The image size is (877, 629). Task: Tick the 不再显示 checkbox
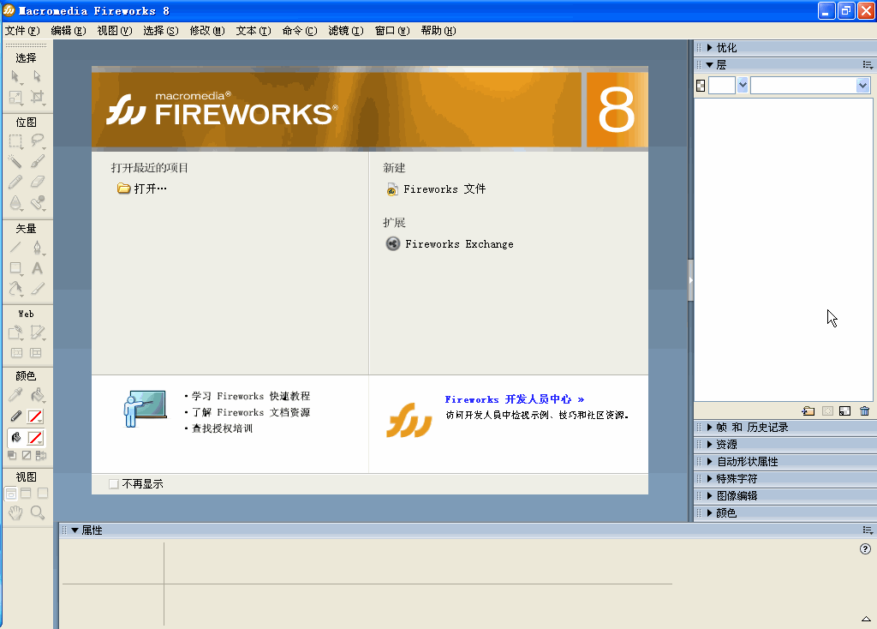[x=114, y=484]
